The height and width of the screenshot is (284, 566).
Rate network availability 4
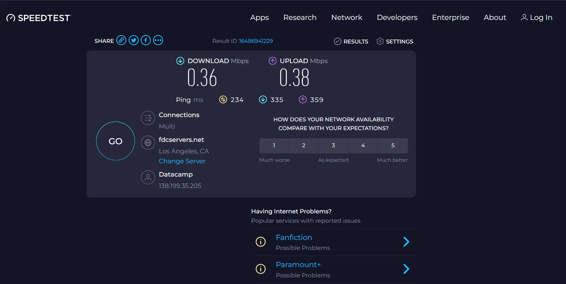coord(363,145)
